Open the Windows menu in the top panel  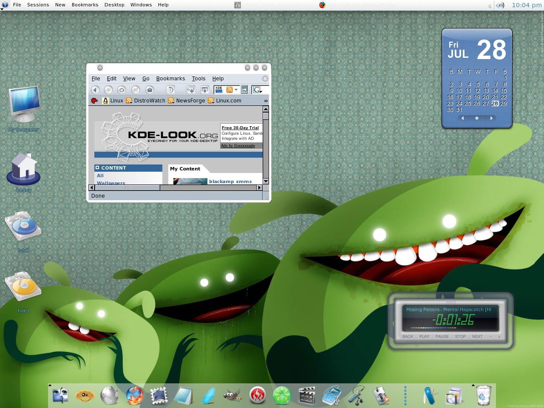coord(141,5)
